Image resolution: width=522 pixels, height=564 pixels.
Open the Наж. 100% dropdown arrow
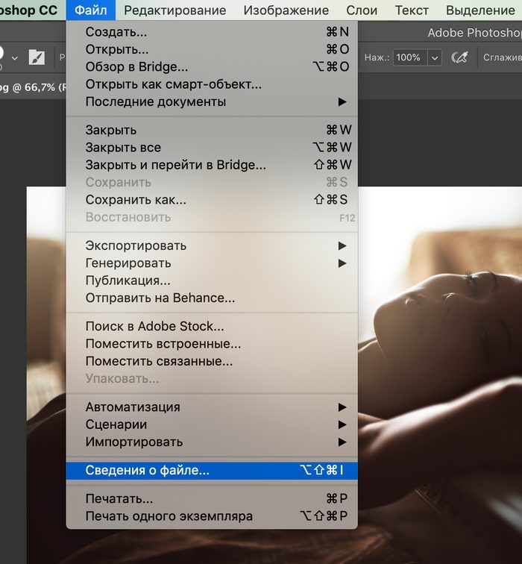pyautogui.click(x=435, y=57)
